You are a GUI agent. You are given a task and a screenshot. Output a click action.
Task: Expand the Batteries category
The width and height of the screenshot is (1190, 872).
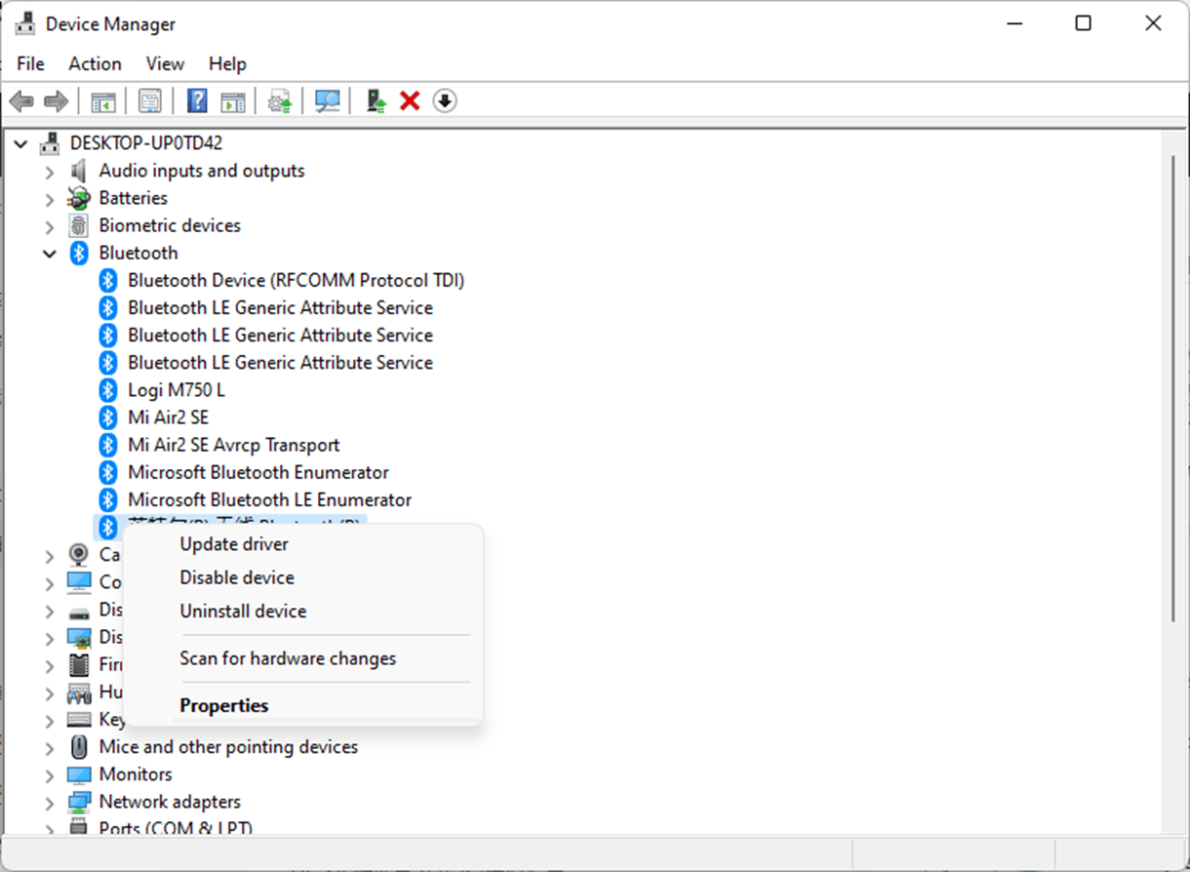coord(50,199)
